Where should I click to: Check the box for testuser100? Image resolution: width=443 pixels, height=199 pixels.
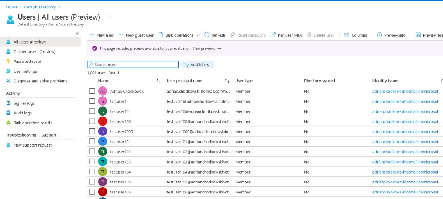point(92,121)
